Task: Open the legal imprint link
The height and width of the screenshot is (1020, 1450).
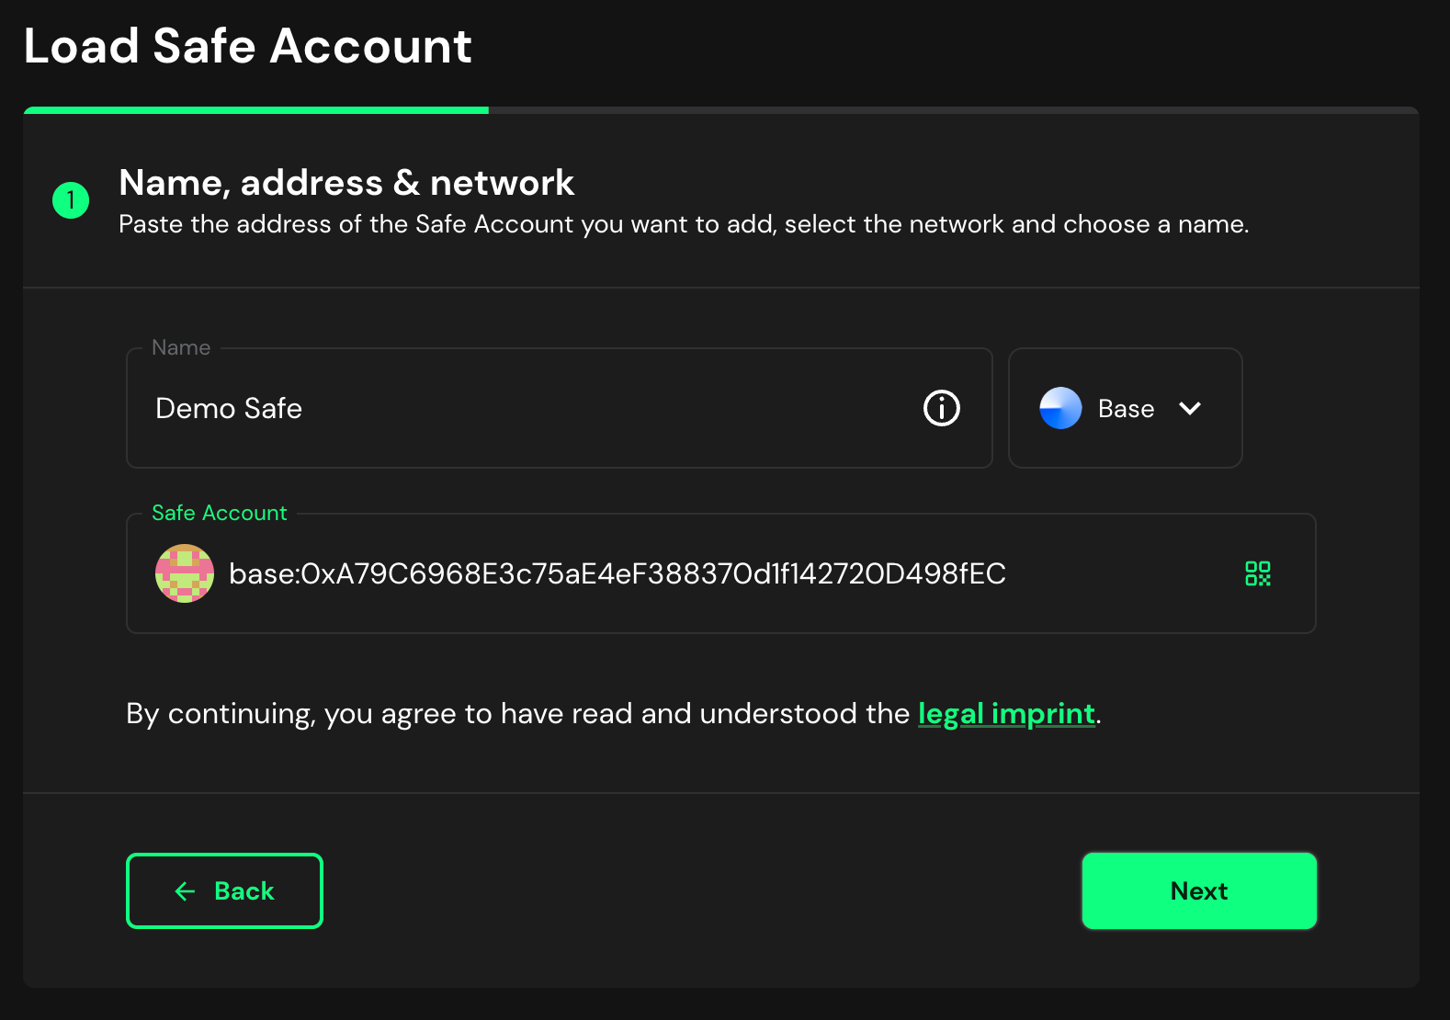Action: click(1006, 713)
